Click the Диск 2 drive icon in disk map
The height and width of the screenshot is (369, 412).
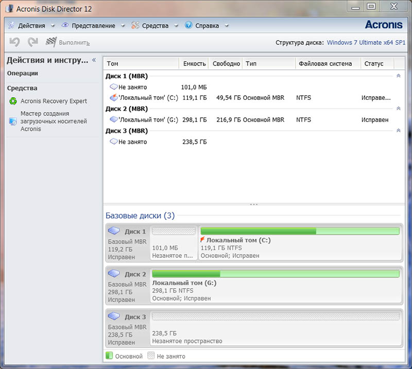[114, 273]
